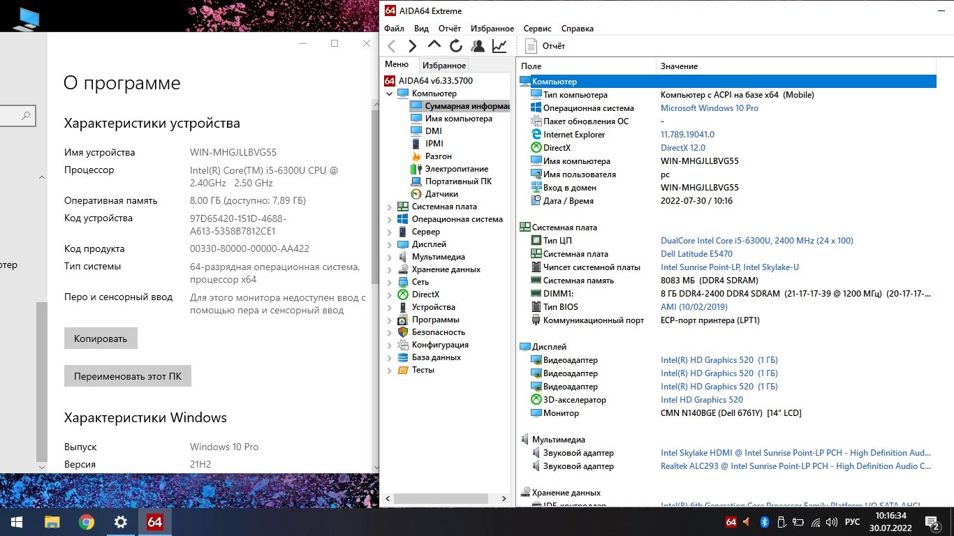Open the Windows Start menu

pyautogui.click(x=17, y=522)
